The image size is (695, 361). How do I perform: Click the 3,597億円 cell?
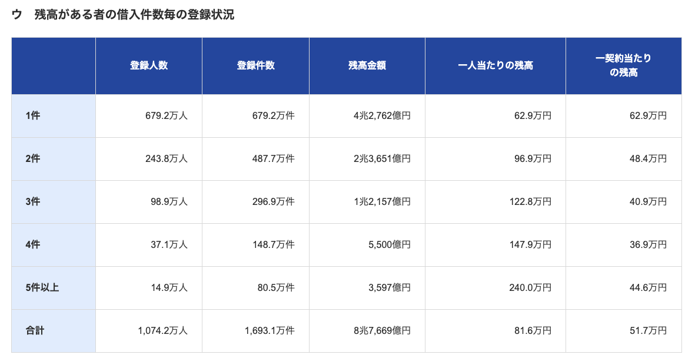[x=367, y=288]
